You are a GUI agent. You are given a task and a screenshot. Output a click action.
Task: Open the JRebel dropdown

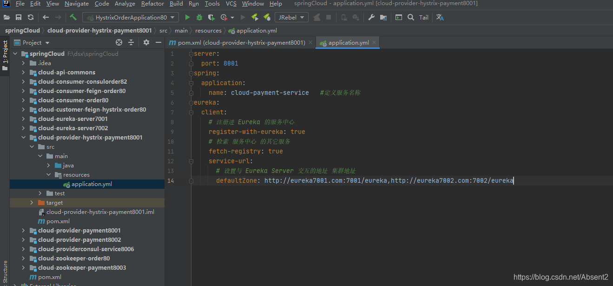pos(291,17)
